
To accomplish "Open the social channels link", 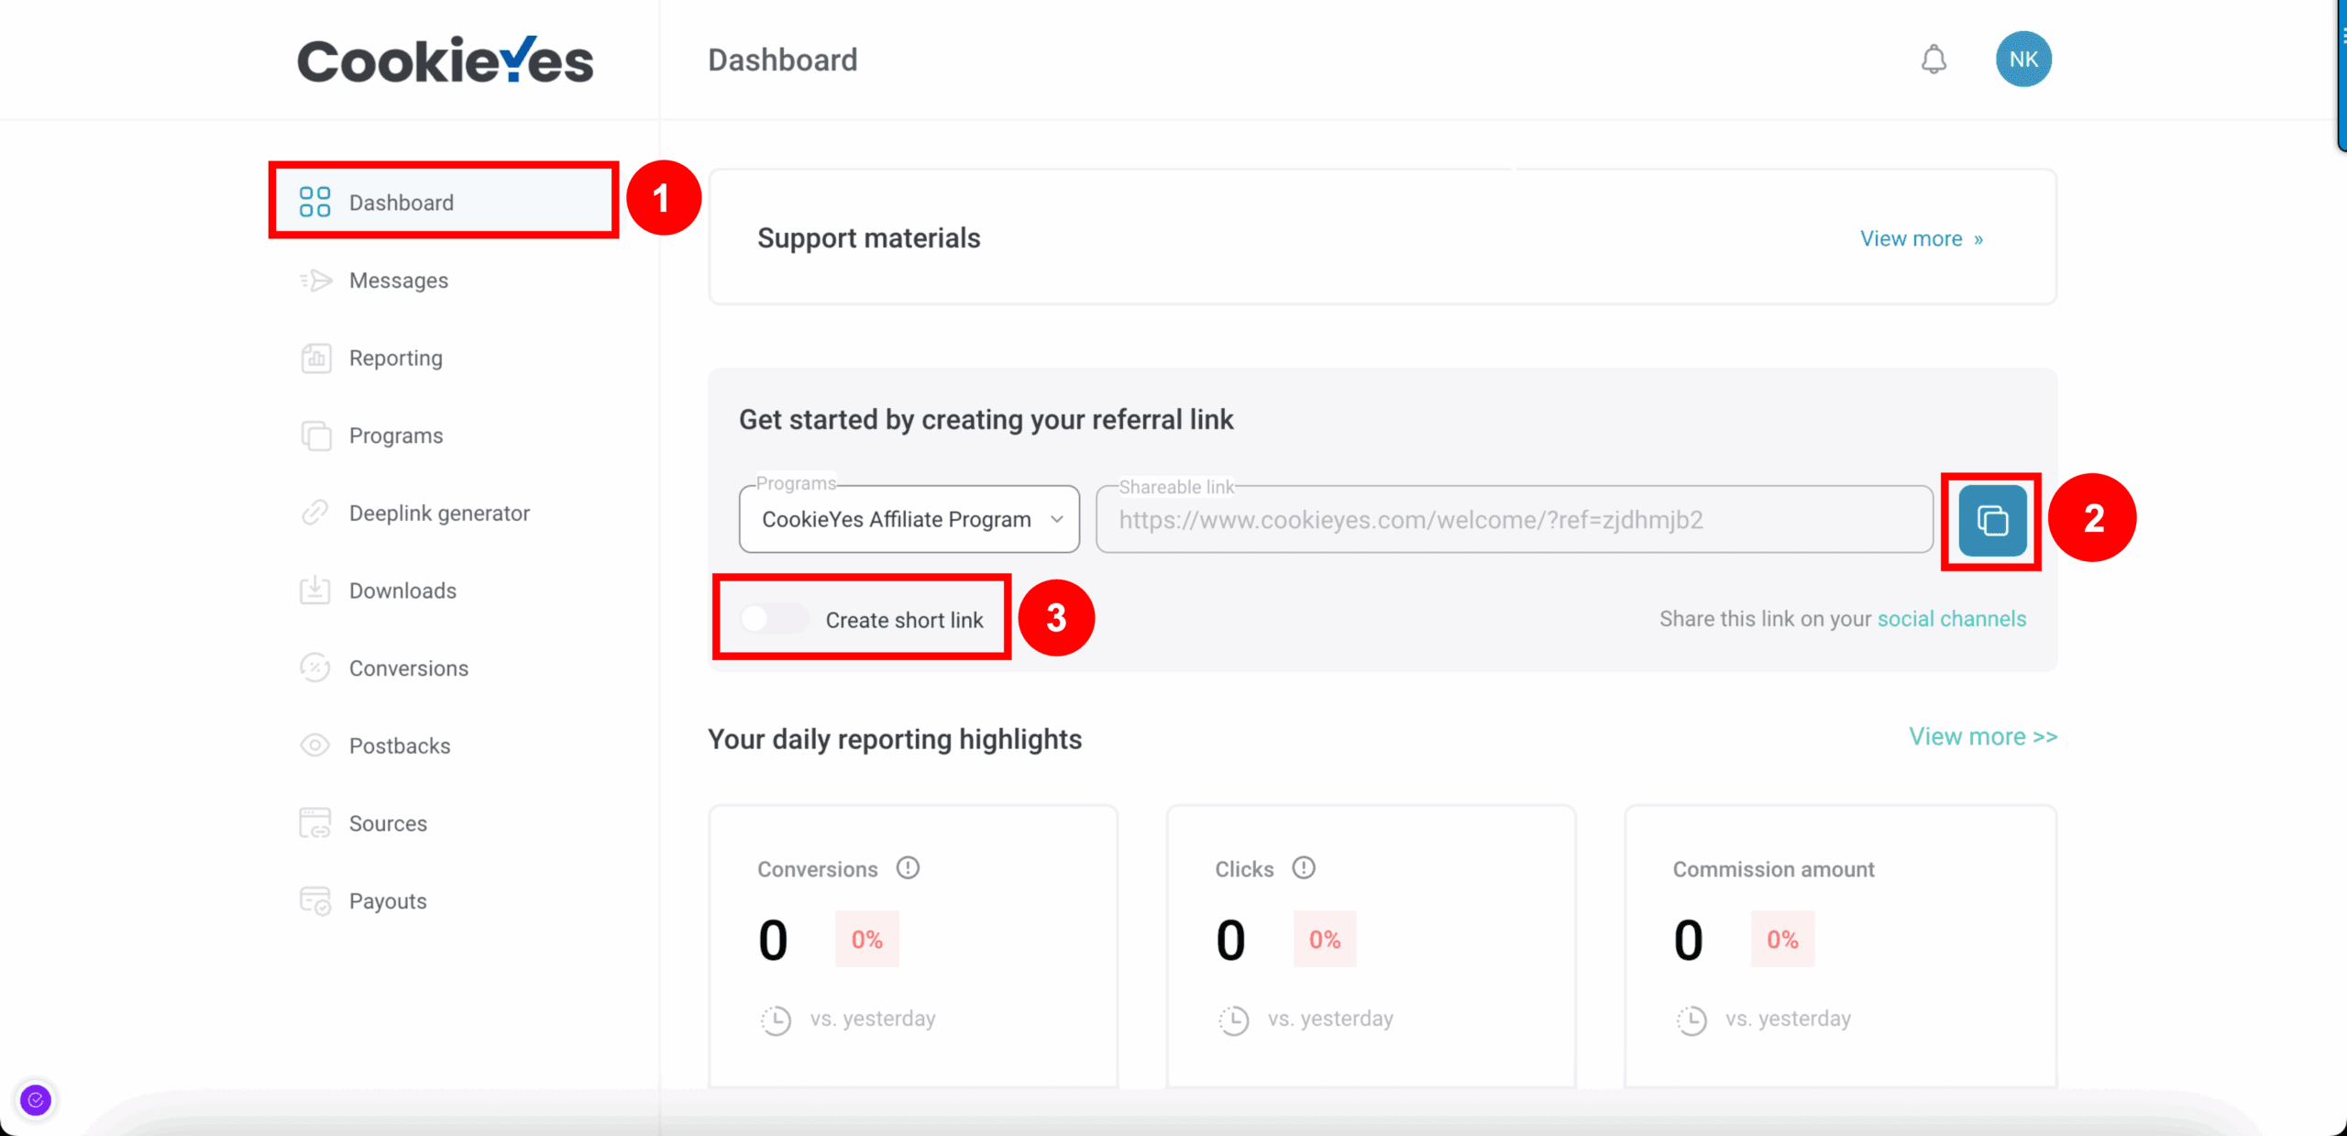I will pyautogui.click(x=1952, y=619).
